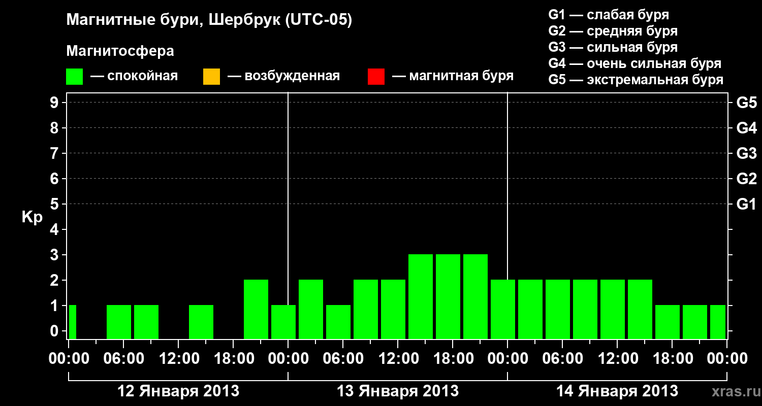The image size is (762, 406).
Task: Click the Kp 2 bar around 02:00 on 13 January
Action: pyautogui.click(x=311, y=309)
